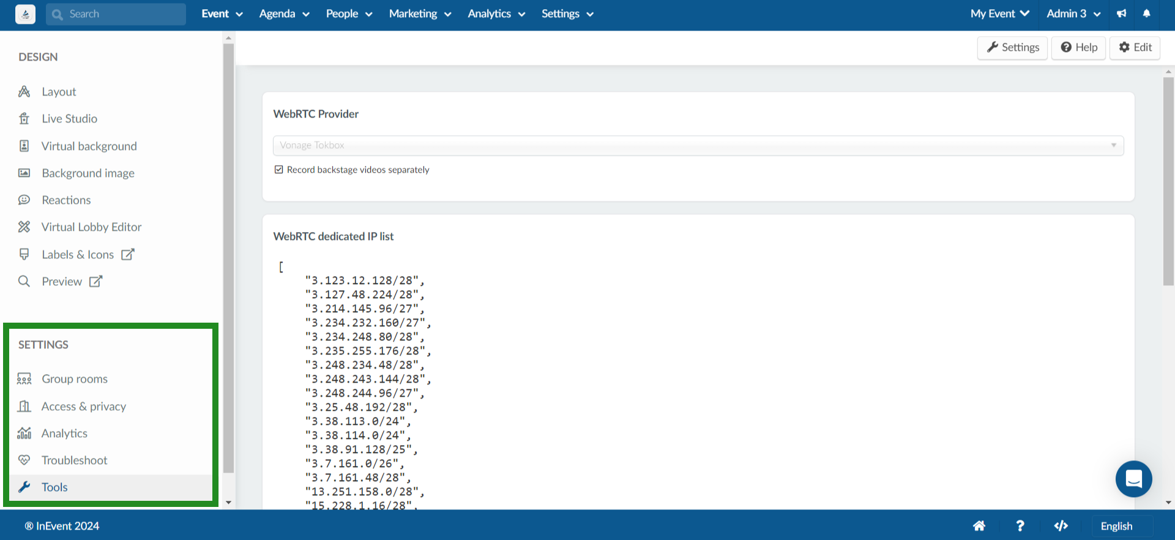Open the Event menu
Screen dimensions: 1175x540
tap(222, 14)
